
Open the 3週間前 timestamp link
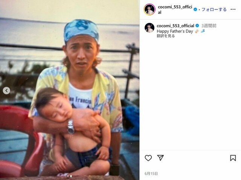[x=209, y=26]
